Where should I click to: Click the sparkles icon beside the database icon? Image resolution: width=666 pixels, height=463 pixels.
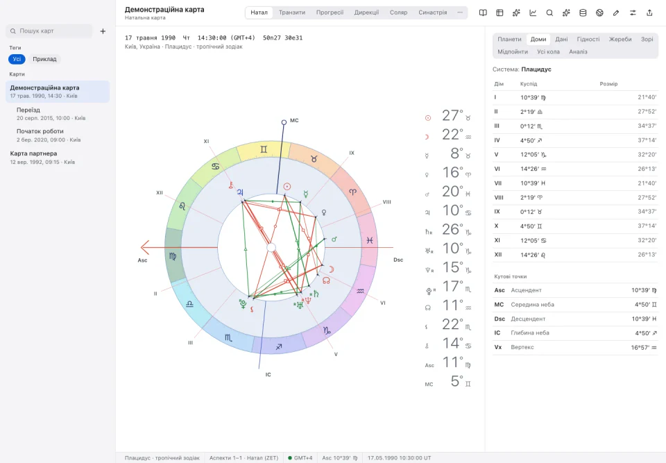coord(566,12)
